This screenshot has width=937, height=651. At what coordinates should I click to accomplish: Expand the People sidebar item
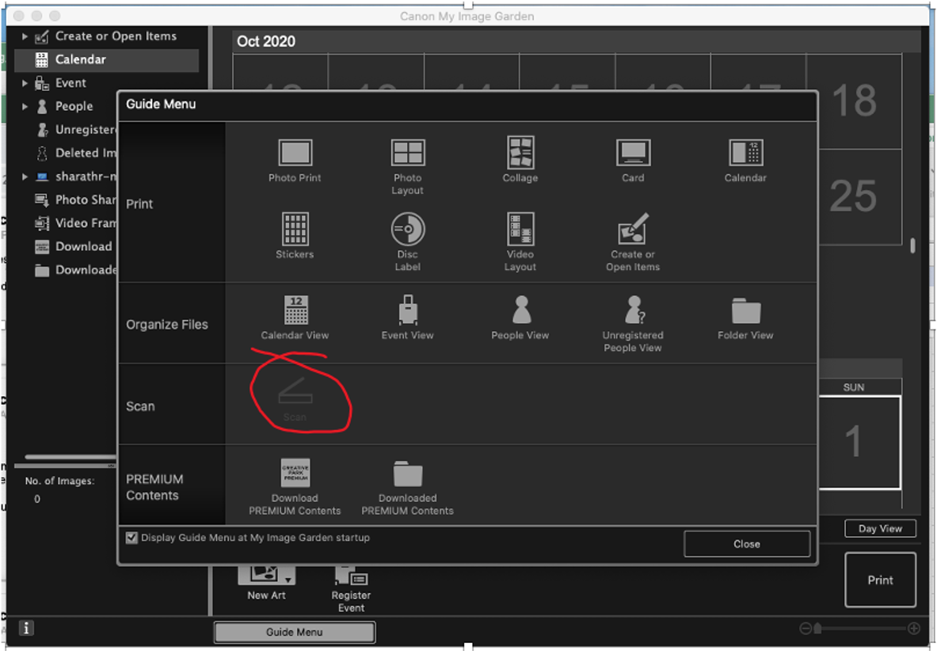[x=25, y=106]
